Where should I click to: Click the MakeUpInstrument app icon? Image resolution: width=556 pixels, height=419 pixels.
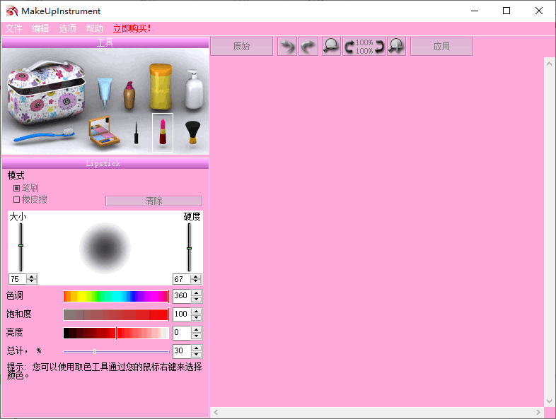point(12,11)
